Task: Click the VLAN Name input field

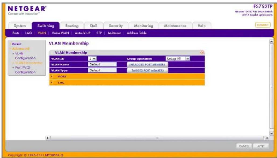Action: pyautogui.click(x=102, y=65)
